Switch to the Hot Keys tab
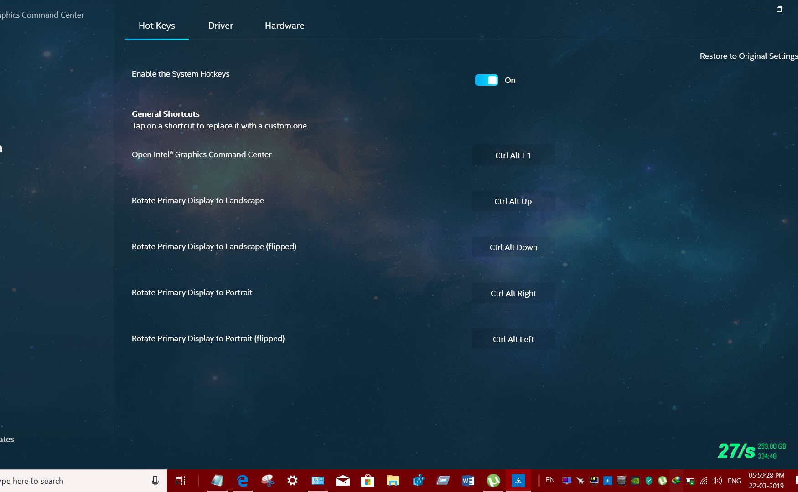This screenshot has width=798, height=492. [157, 26]
